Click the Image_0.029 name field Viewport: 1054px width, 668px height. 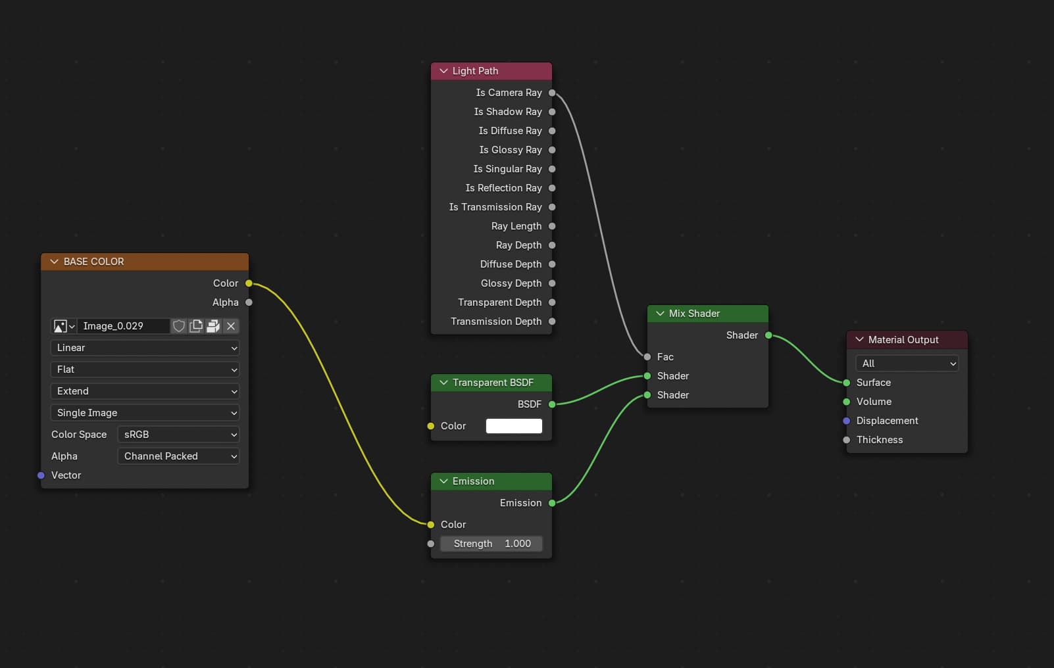[124, 326]
